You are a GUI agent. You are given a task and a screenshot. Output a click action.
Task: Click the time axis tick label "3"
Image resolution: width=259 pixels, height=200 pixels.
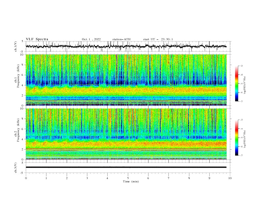87,178
